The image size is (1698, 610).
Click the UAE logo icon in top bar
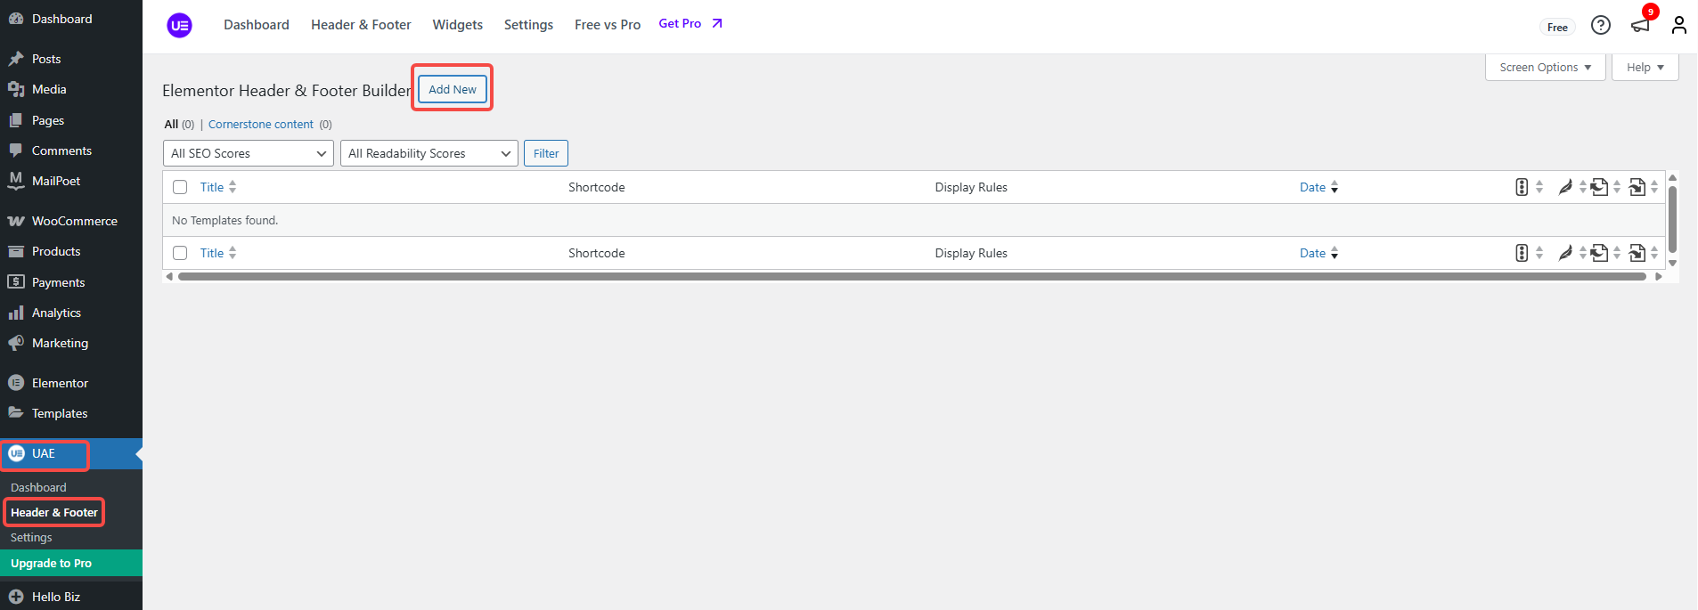pos(179,26)
